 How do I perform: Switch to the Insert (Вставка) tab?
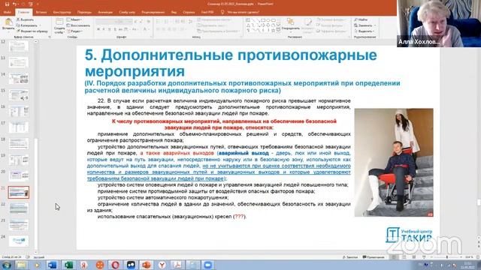pos(41,12)
